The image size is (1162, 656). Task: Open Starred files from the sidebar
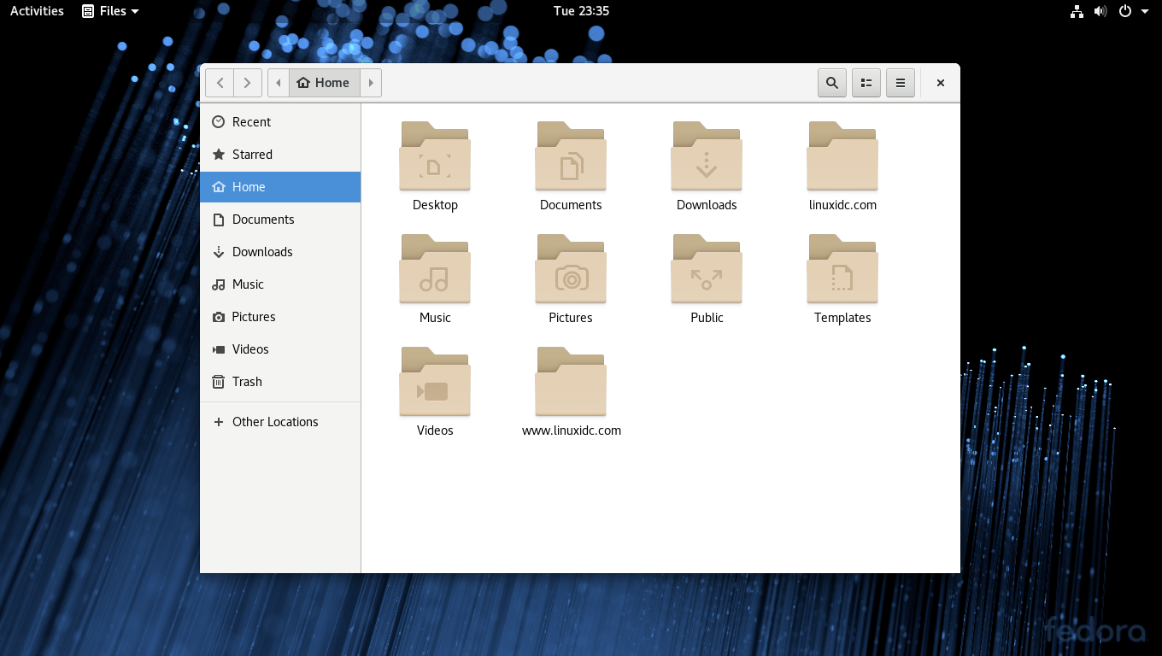click(253, 154)
